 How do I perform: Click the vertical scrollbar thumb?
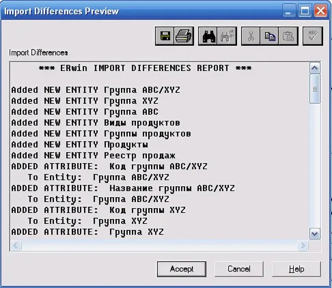[315, 89]
